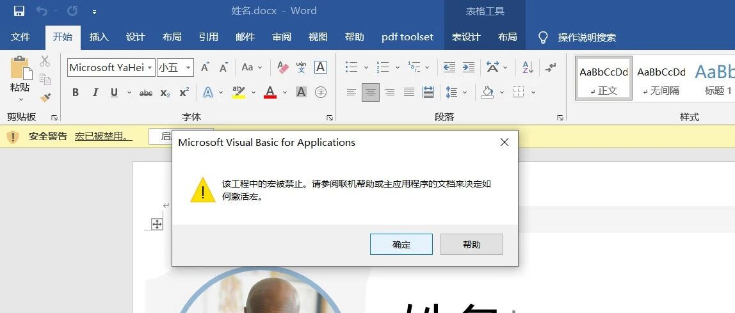Image resolution: width=735 pixels, height=313 pixels.
Task: Apply the yellow text highlight color
Action: [x=239, y=92]
